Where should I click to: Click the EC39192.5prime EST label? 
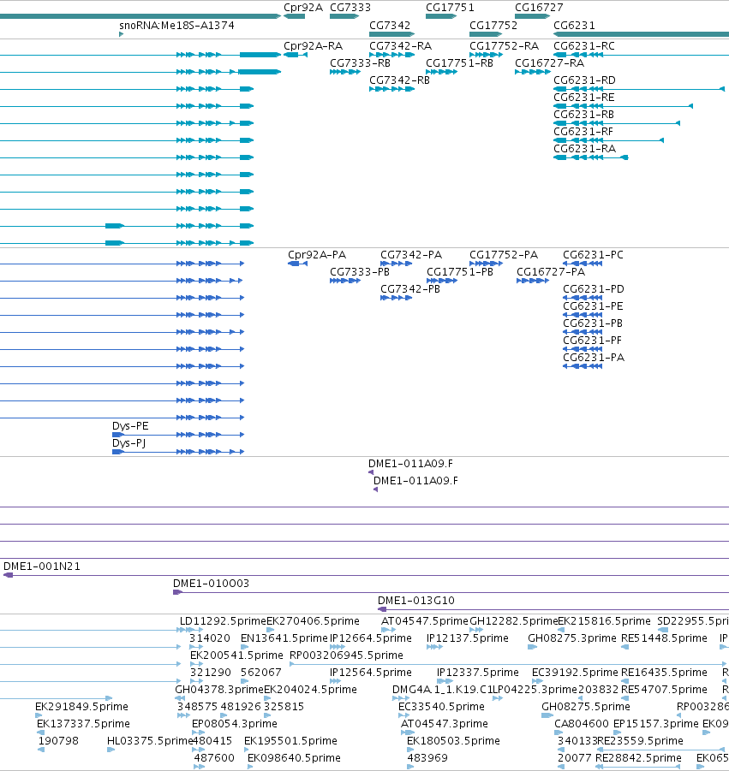click(575, 673)
